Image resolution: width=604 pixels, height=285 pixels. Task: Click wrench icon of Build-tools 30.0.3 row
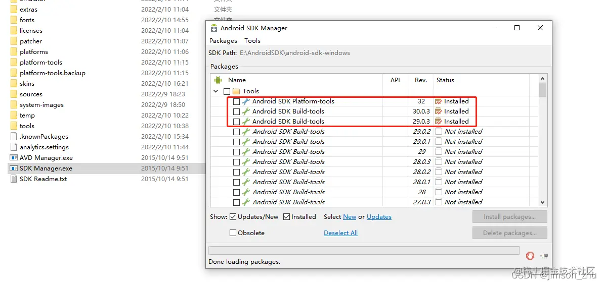click(246, 111)
